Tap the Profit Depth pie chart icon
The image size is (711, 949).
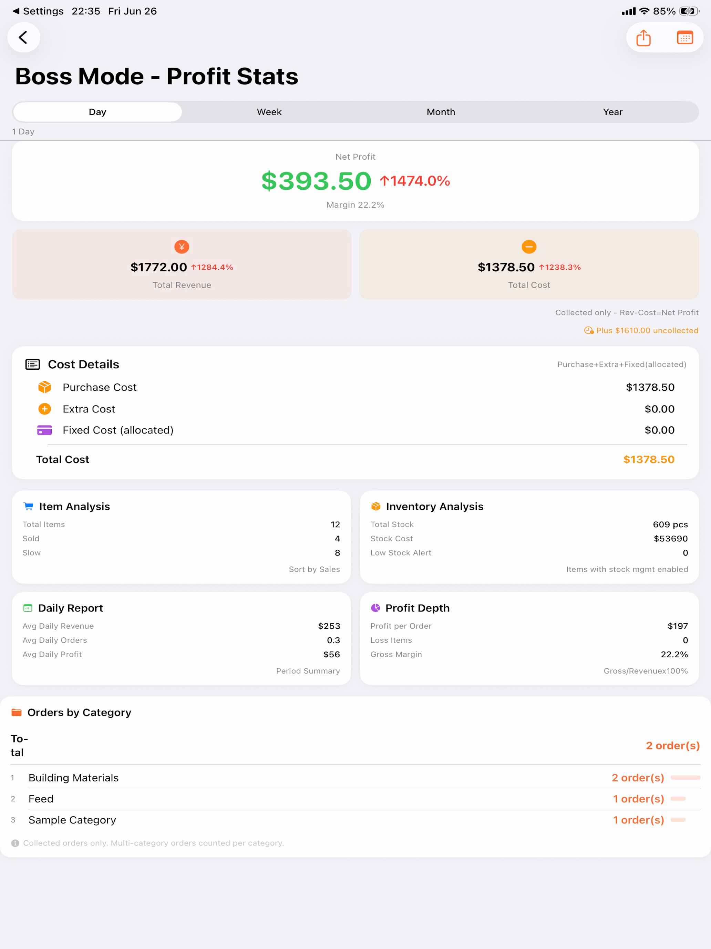[375, 608]
